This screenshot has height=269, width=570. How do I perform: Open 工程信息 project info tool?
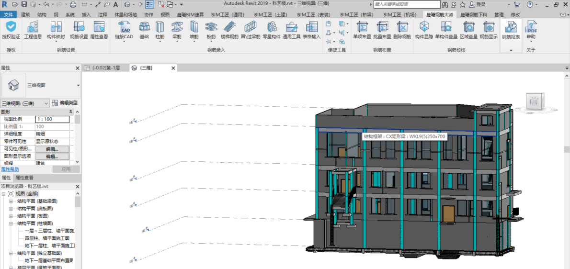33,27
